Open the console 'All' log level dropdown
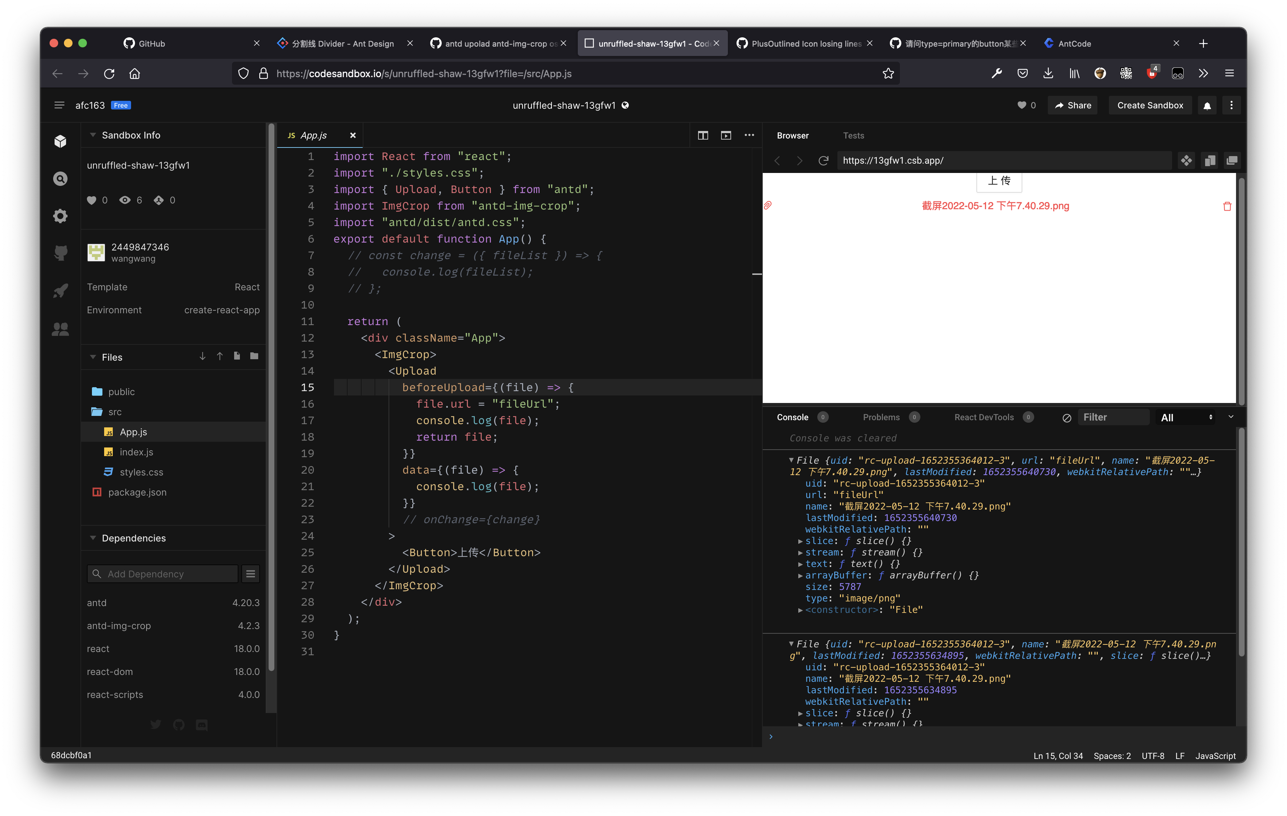Image resolution: width=1287 pixels, height=816 pixels. click(x=1185, y=418)
